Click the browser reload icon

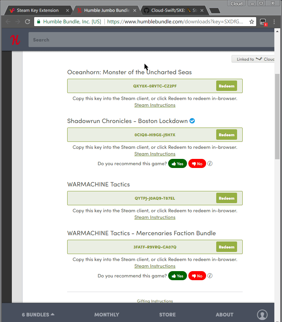click(28, 22)
